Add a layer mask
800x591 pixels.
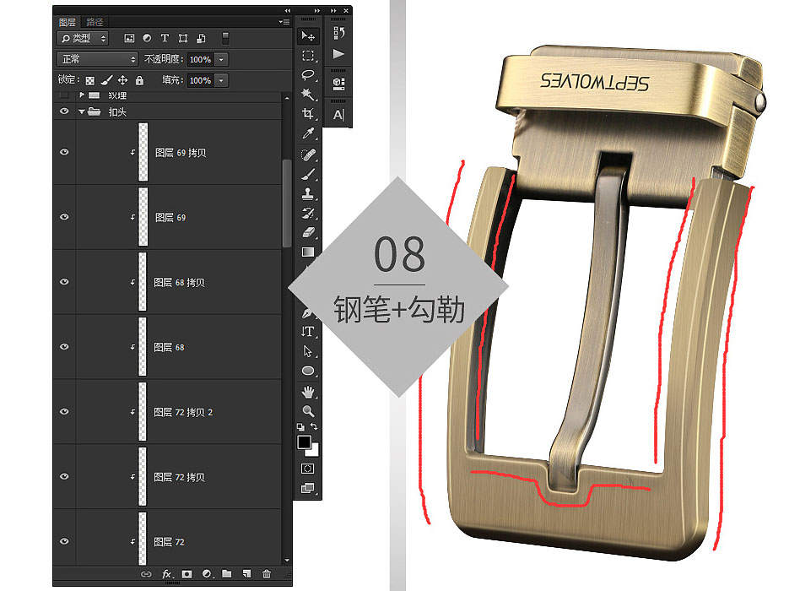click(x=186, y=574)
